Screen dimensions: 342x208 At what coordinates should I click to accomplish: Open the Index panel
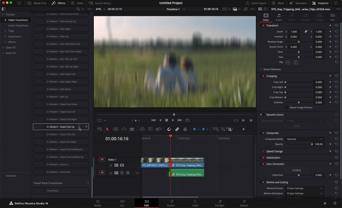click(x=77, y=3)
